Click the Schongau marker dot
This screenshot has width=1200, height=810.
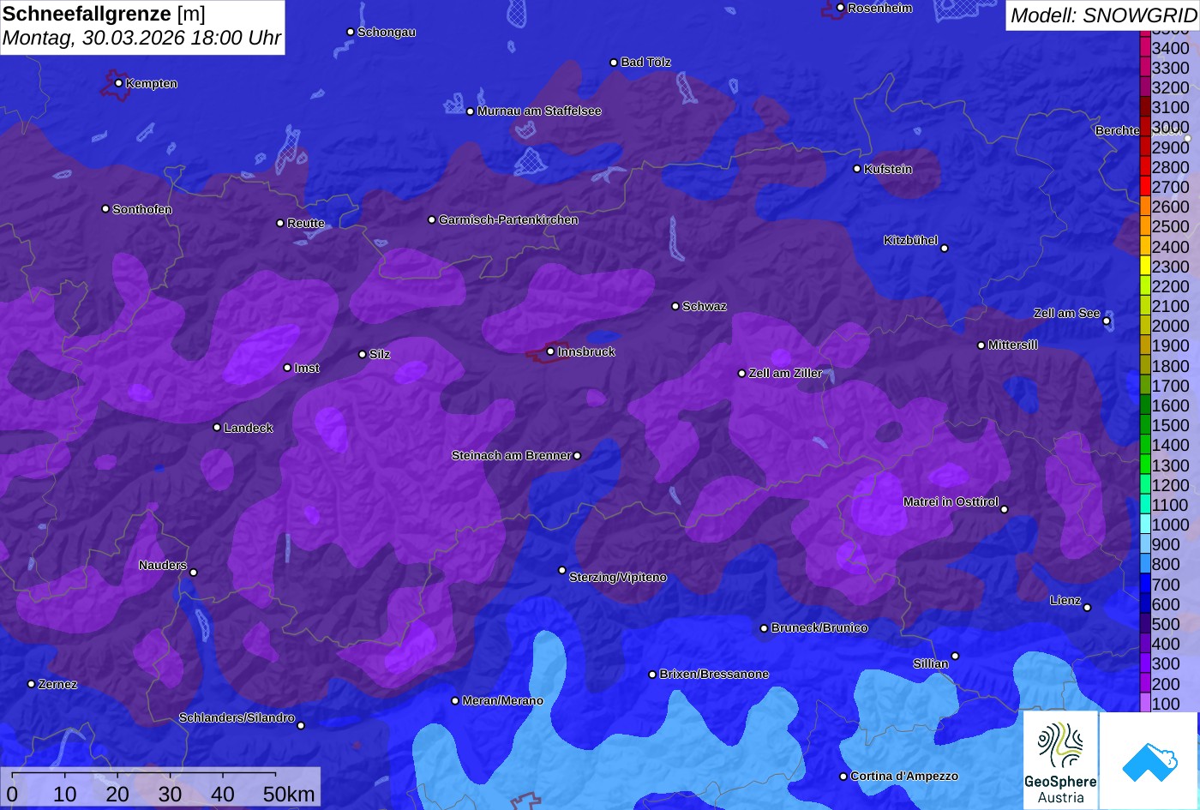tap(351, 32)
